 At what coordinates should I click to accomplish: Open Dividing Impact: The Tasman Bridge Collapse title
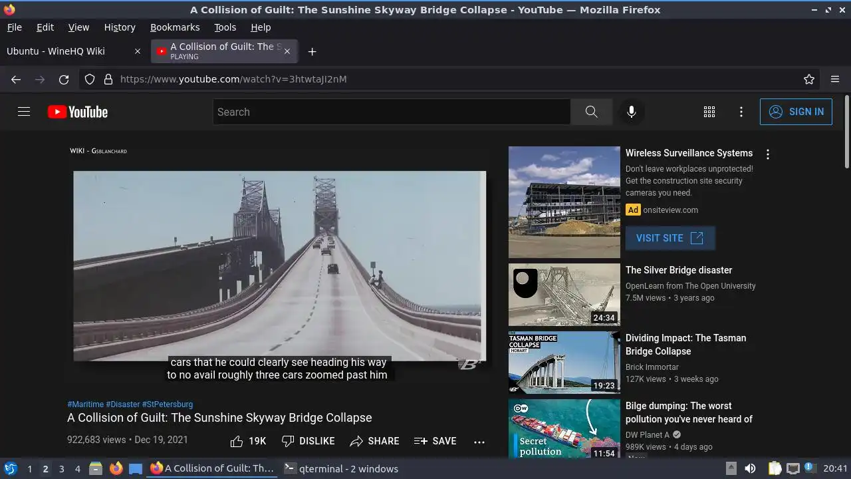click(x=685, y=345)
